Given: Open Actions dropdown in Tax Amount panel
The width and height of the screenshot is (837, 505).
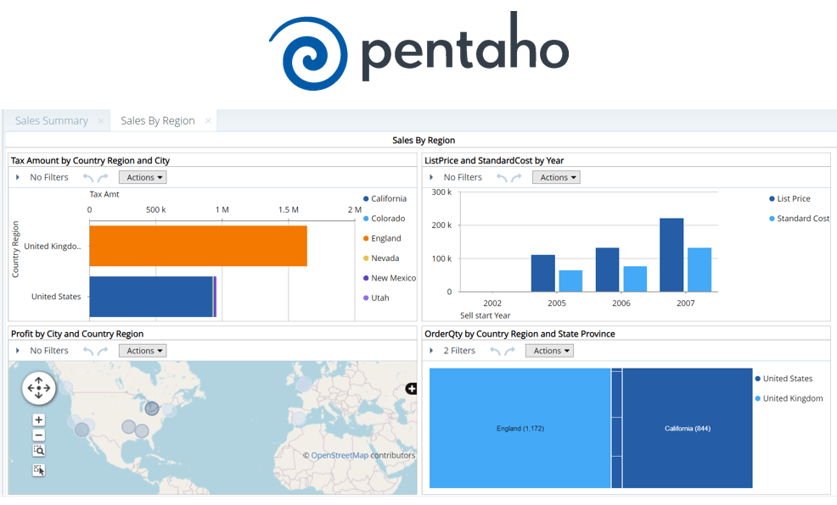Looking at the screenshot, I should 142,178.
